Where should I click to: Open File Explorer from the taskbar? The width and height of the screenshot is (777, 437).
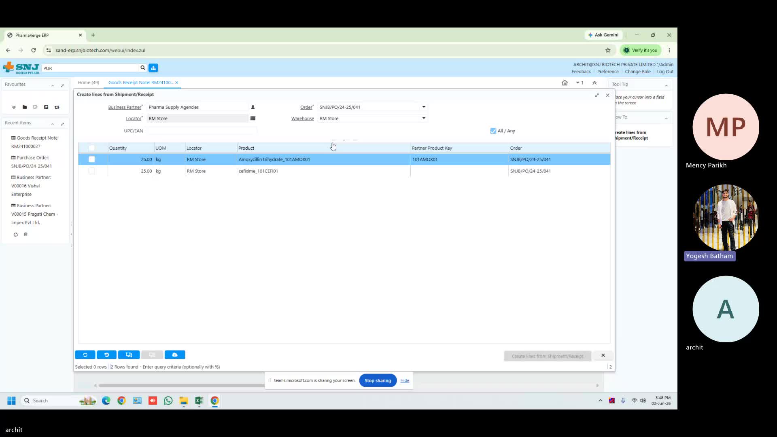click(184, 401)
